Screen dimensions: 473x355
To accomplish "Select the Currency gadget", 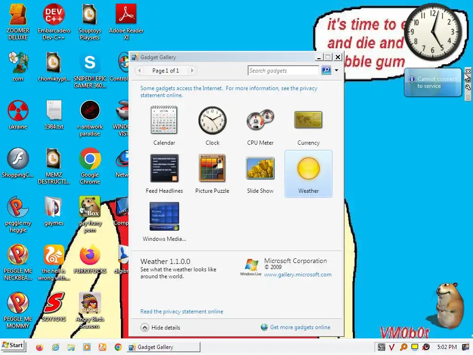I will [x=308, y=126].
